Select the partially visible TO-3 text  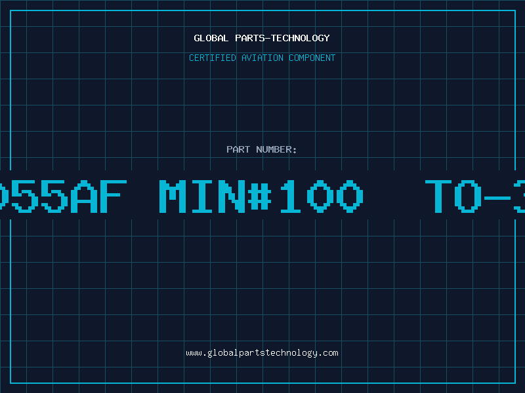[x=475, y=196]
